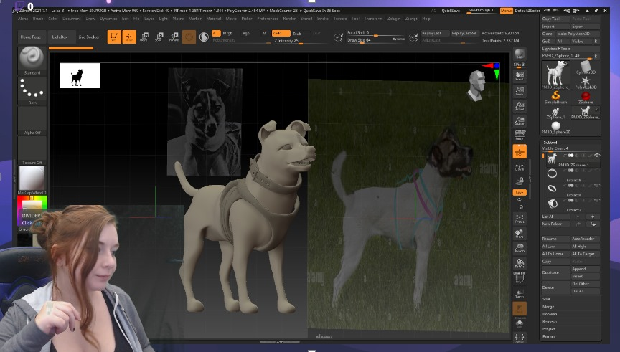Toggle the A auto-color button
The width and height of the screenshot is (620, 352).
pyautogui.click(x=216, y=33)
